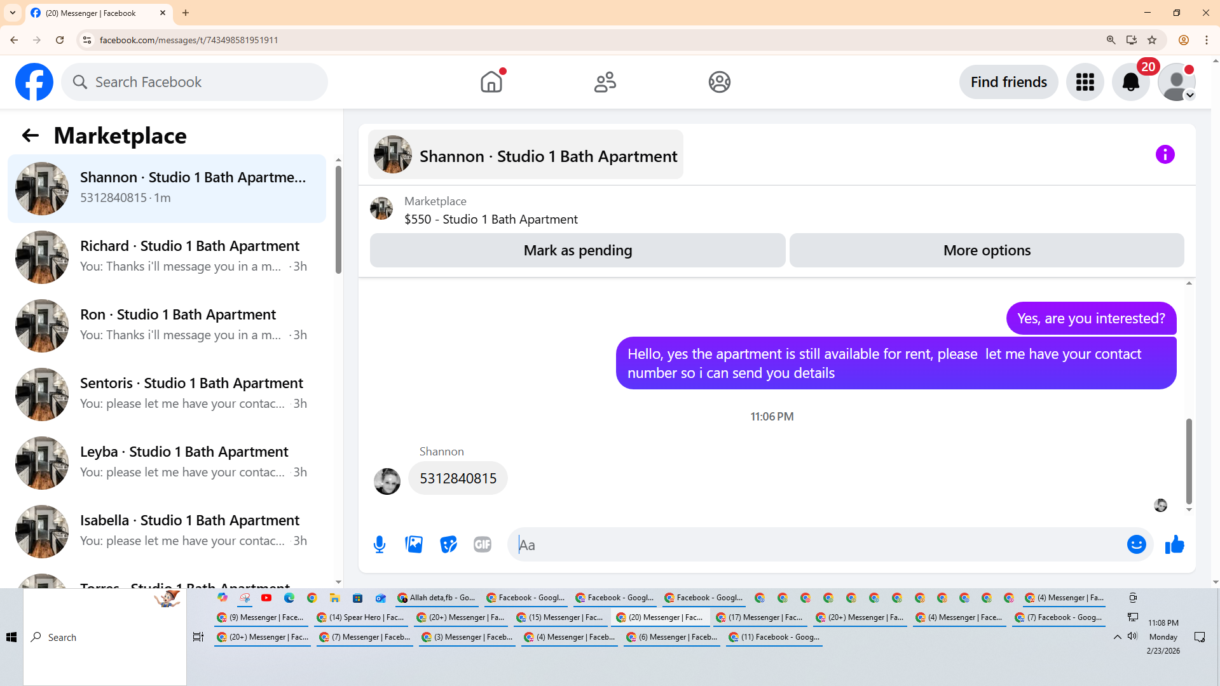Viewport: 1220px width, 686px height.
Task: Open the Windows notification center
Action: point(1200,637)
